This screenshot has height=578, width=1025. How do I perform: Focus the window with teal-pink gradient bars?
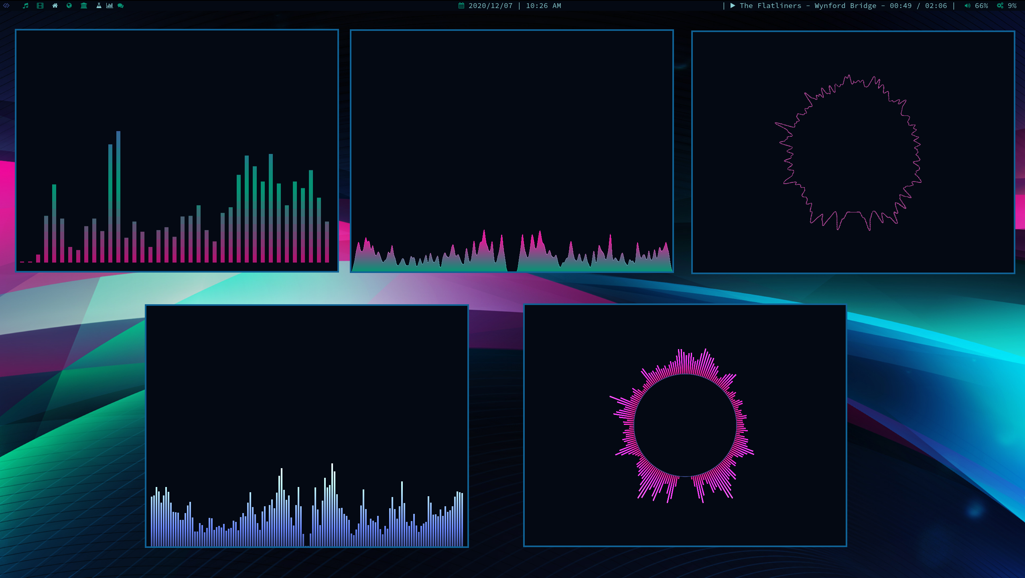(x=177, y=100)
